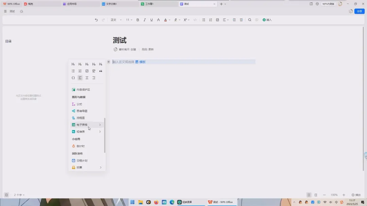Screen dimensions: 367x206
Task: Apply Heading 4 from popup menu
Action: pyautogui.click(x=94, y=64)
